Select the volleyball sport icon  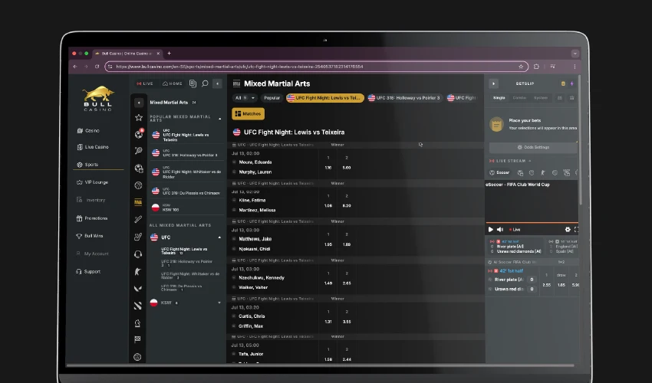pyautogui.click(x=137, y=357)
